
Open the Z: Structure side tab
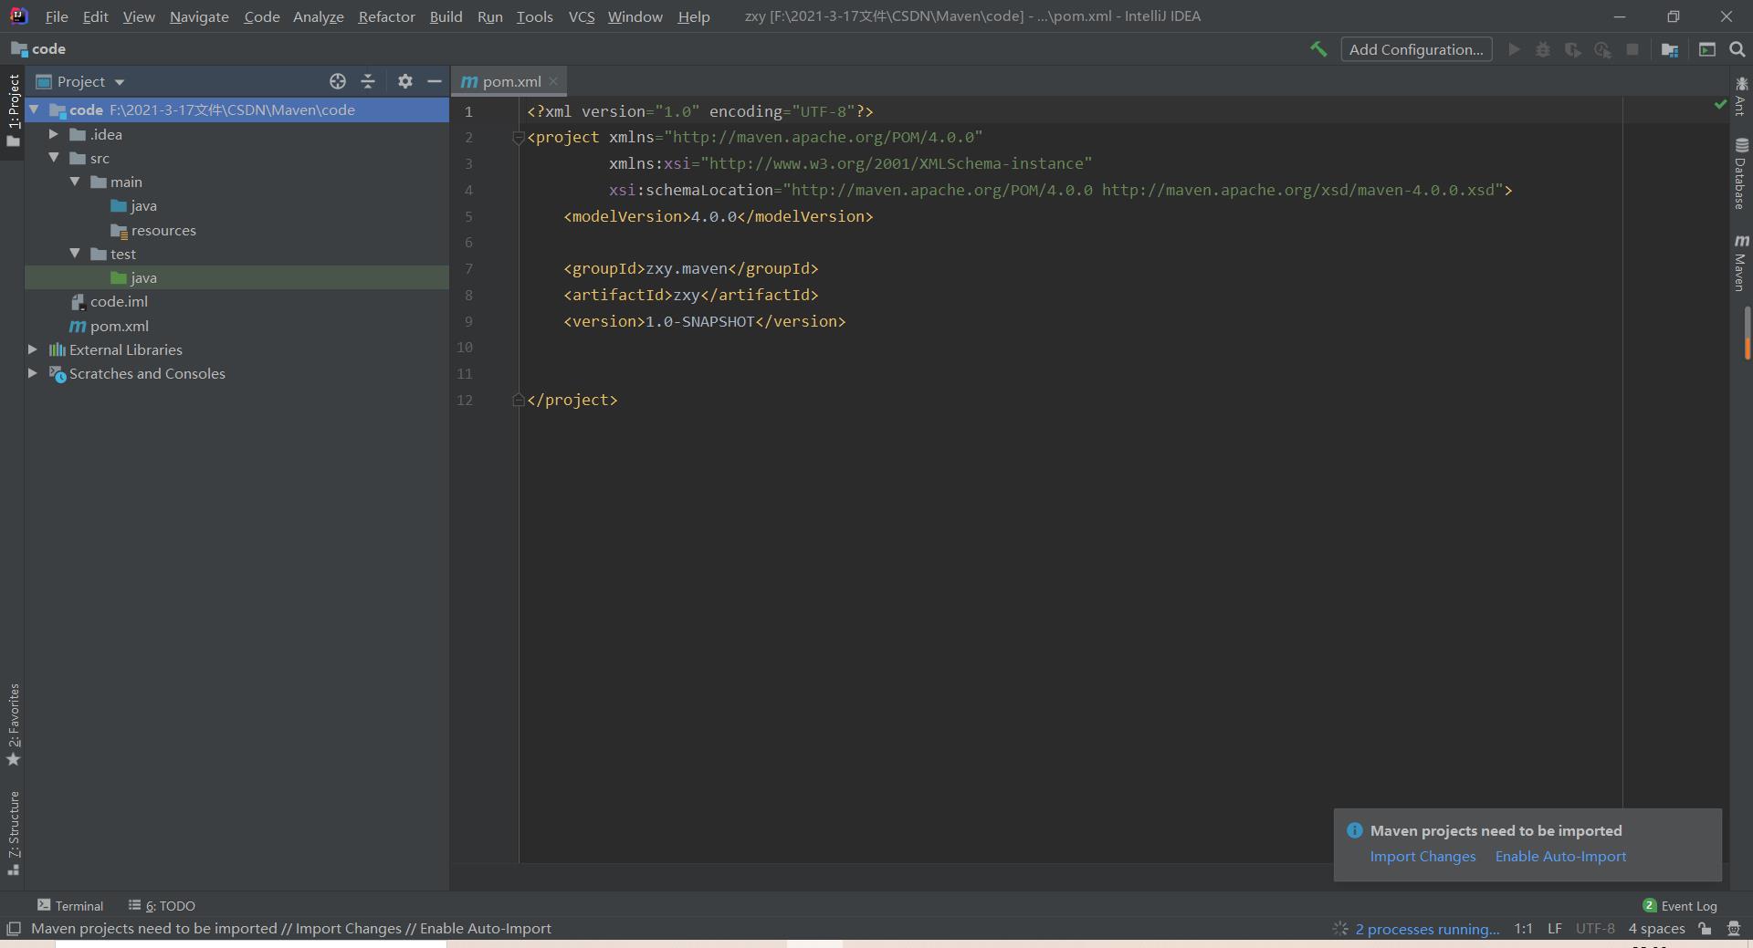13,833
